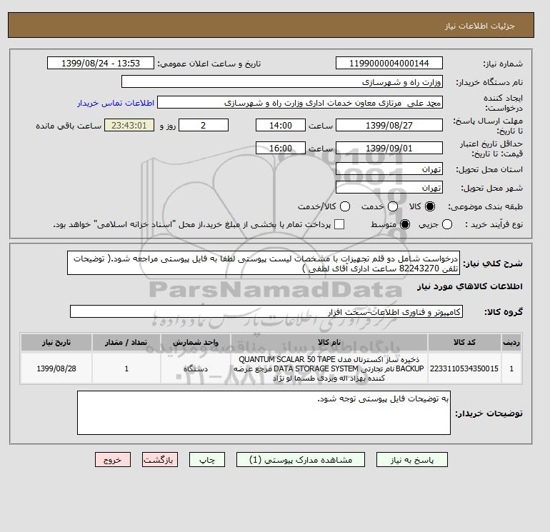Select the خدمت radio button
This screenshot has width=550, height=532.
[393, 206]
